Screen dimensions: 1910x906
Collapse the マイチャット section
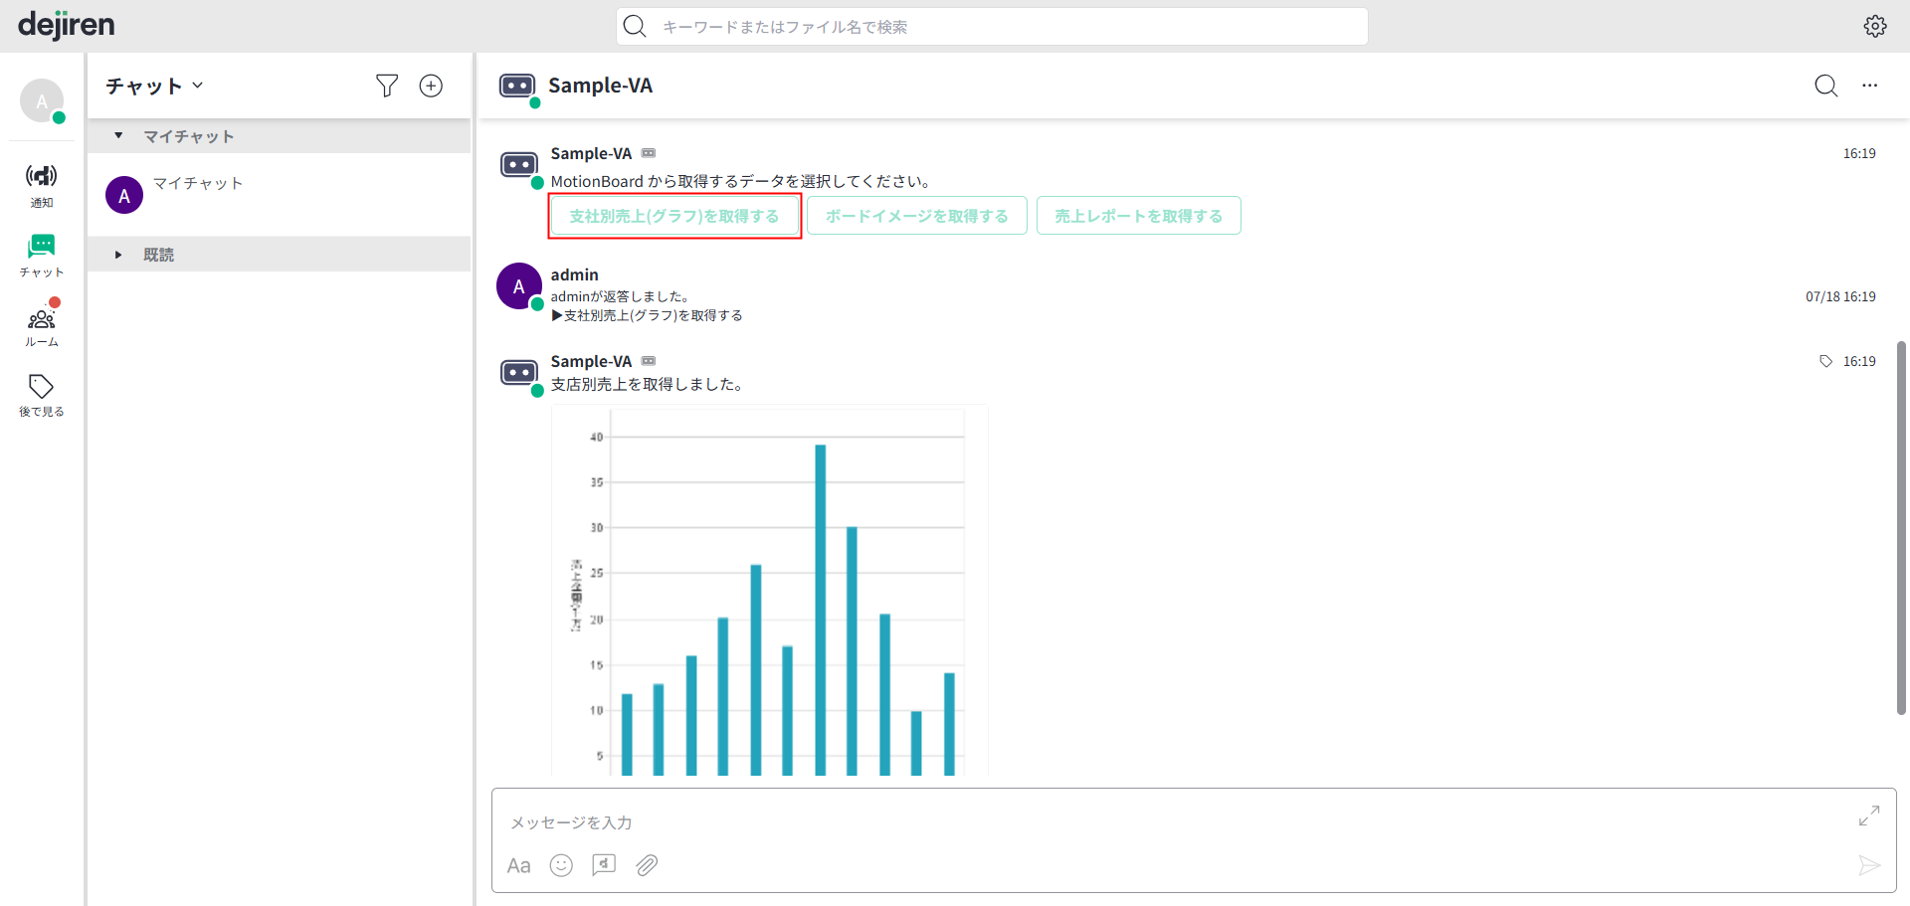[118, 136]
